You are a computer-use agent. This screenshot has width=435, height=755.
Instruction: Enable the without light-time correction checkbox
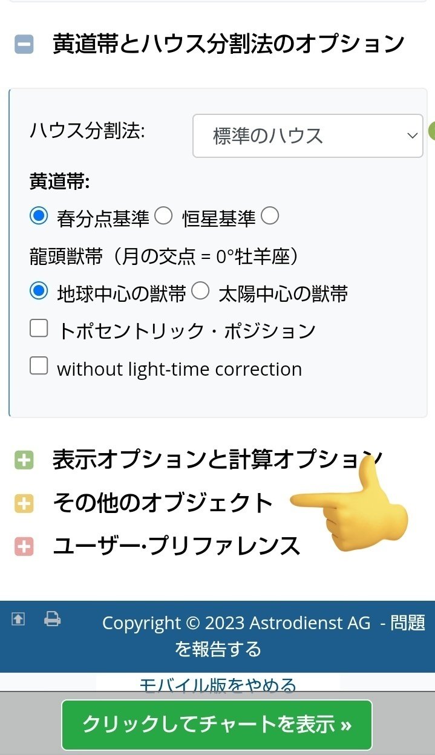38,365
